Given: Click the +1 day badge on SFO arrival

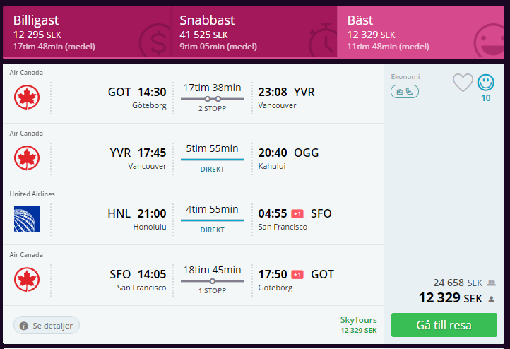Looking at the screenshot, I should (297, 213).
